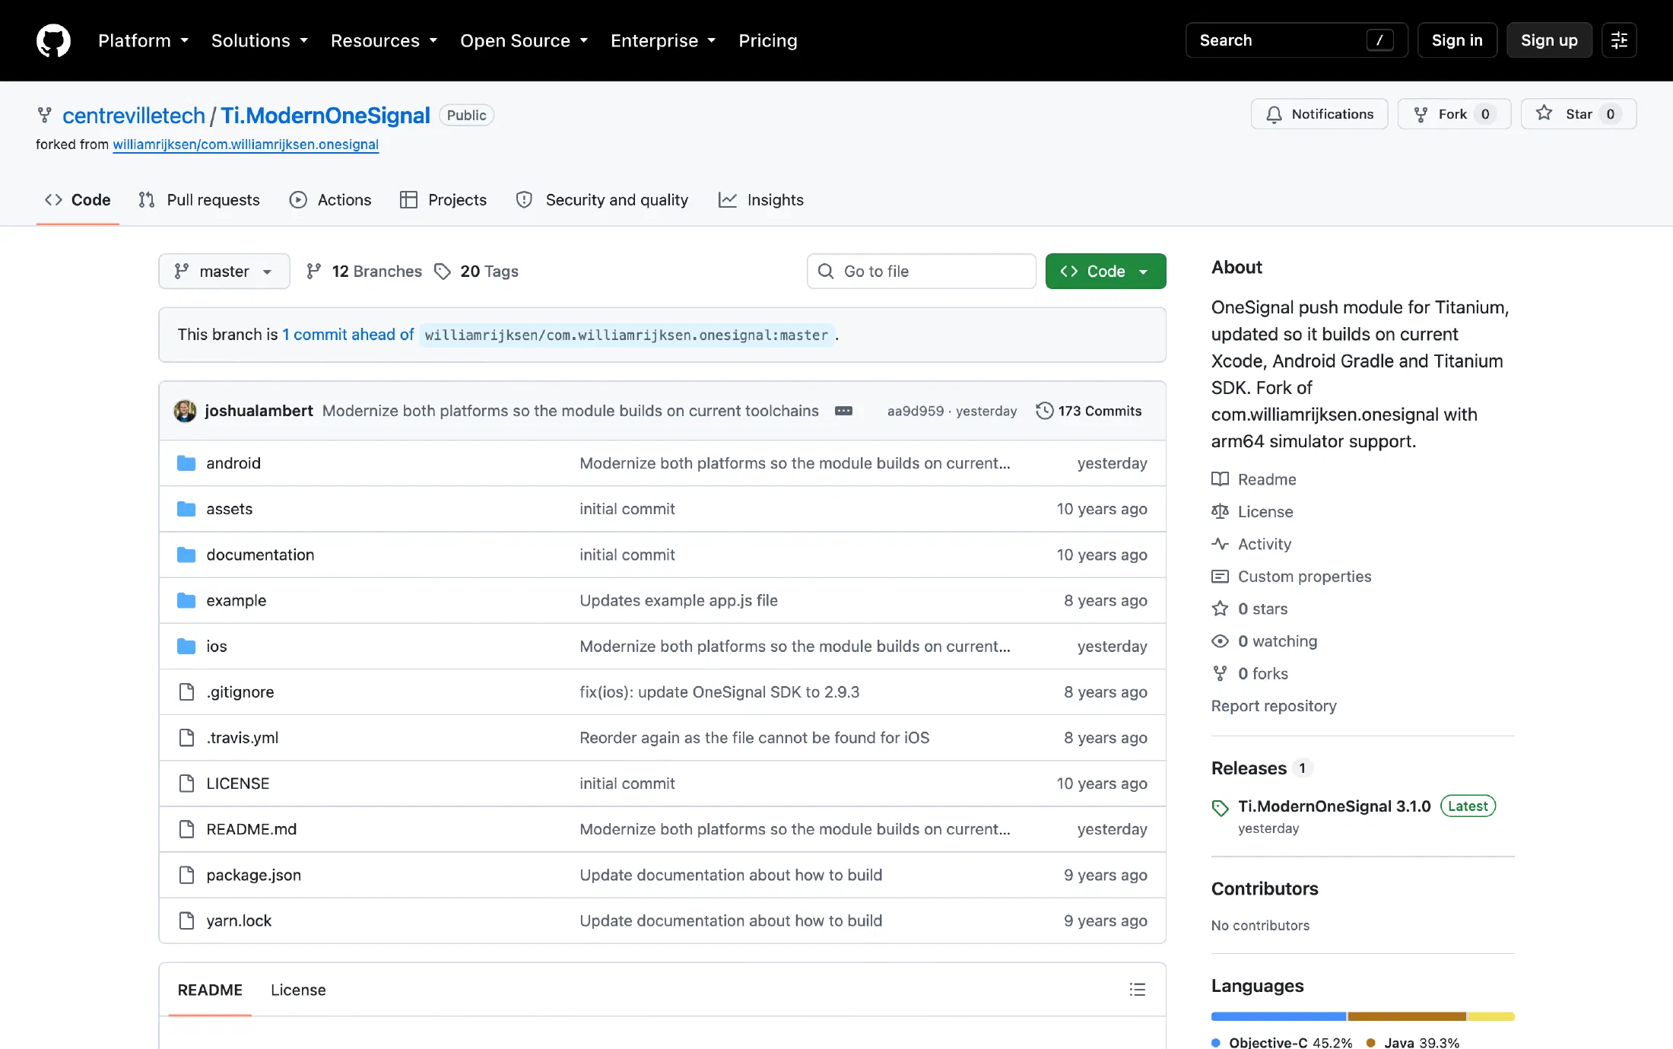Open the green Code dropdown button
1673x1049 pixels.
click(x=1106, y=272)
